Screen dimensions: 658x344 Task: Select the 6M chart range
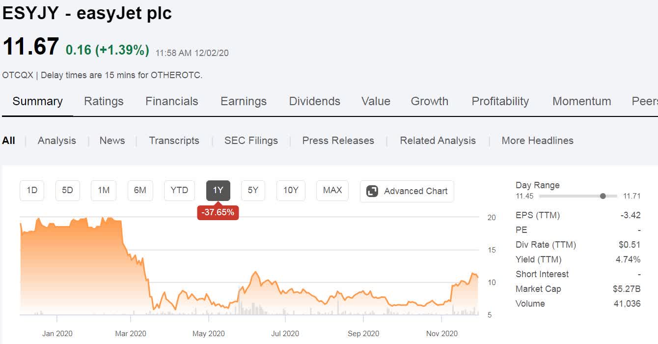tap(140, 191)
